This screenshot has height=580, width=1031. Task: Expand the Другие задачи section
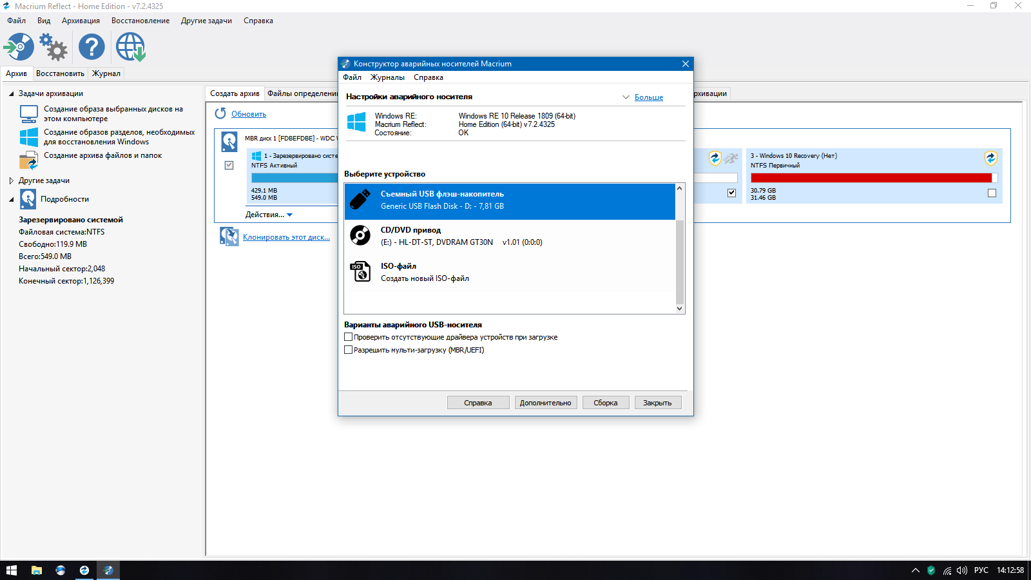click(x=11, y=180)
